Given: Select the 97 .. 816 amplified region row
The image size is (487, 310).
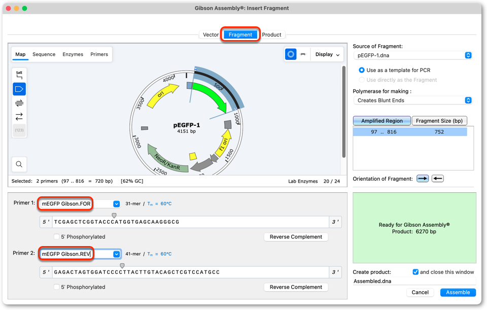Looking at the screenshot, I should click(410, 132).
